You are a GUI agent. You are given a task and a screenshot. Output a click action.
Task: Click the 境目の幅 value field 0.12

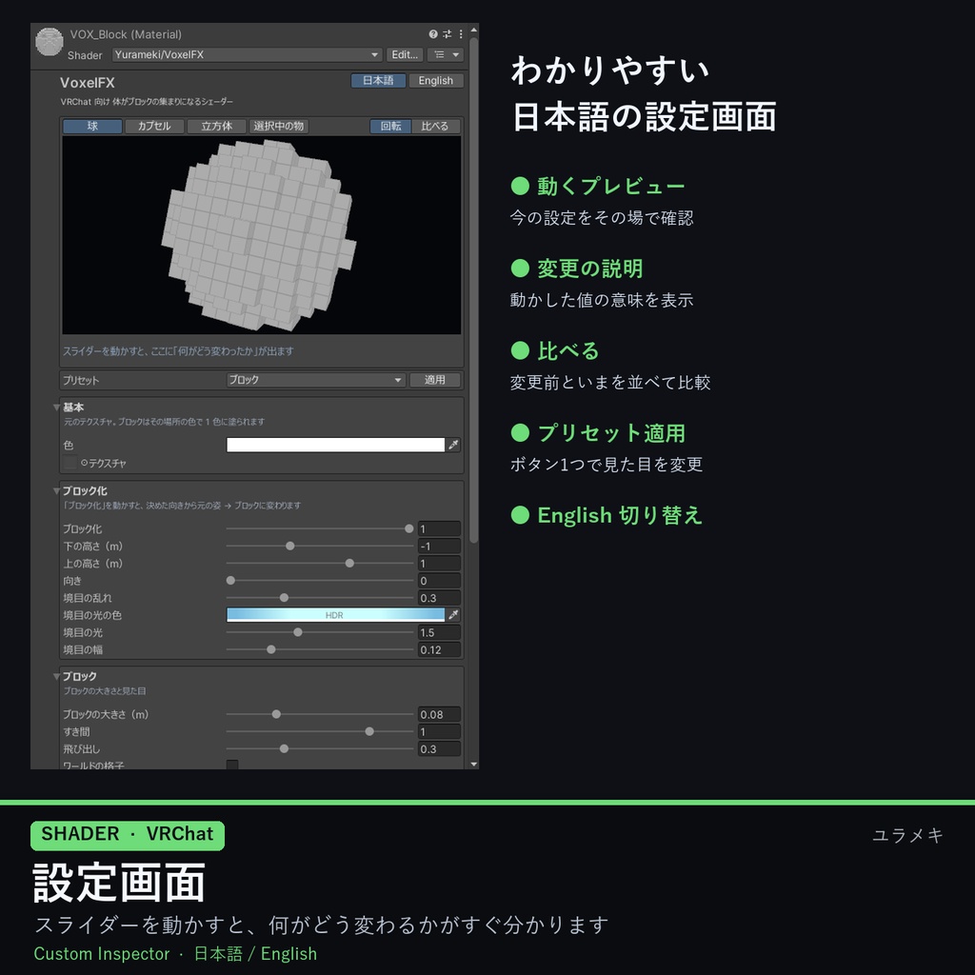(x=439, y=649)
